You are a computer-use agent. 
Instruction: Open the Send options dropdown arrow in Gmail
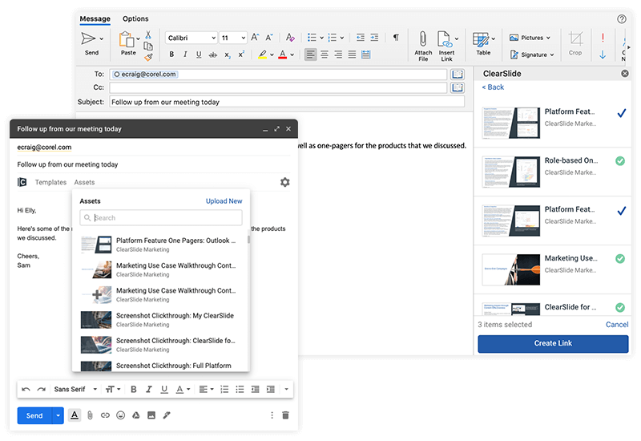click(58, 415)
